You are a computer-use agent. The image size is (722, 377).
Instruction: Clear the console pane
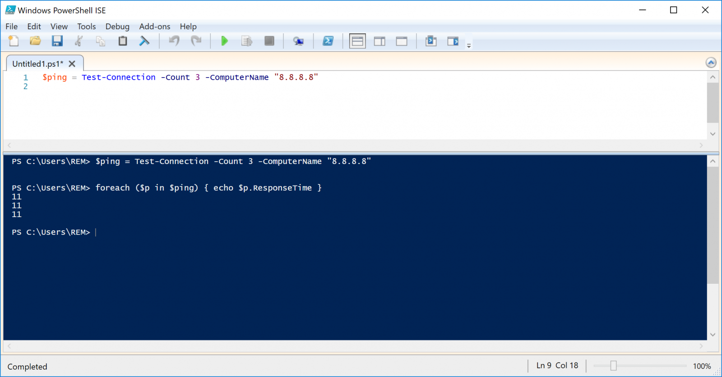pyautogui.click(x=144, y=41)
